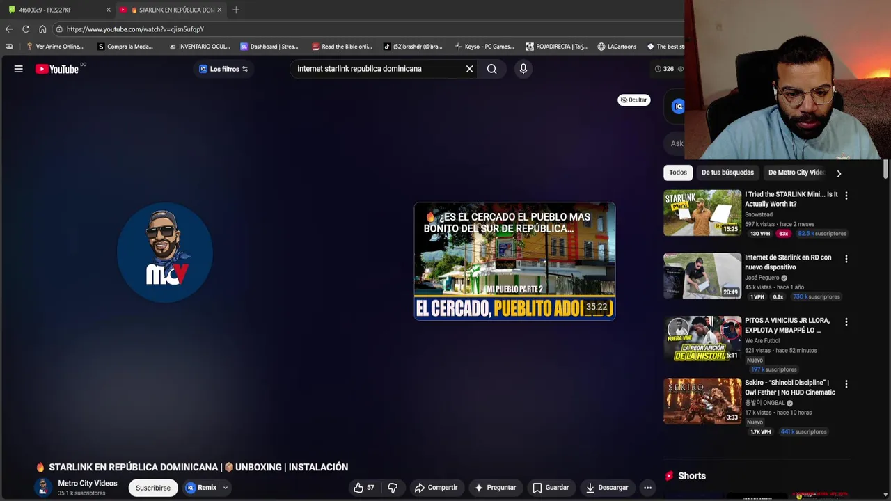Screen dimensions: 891x501
Task: Click the browser address bar URL
Action: [x=135, y=29]
